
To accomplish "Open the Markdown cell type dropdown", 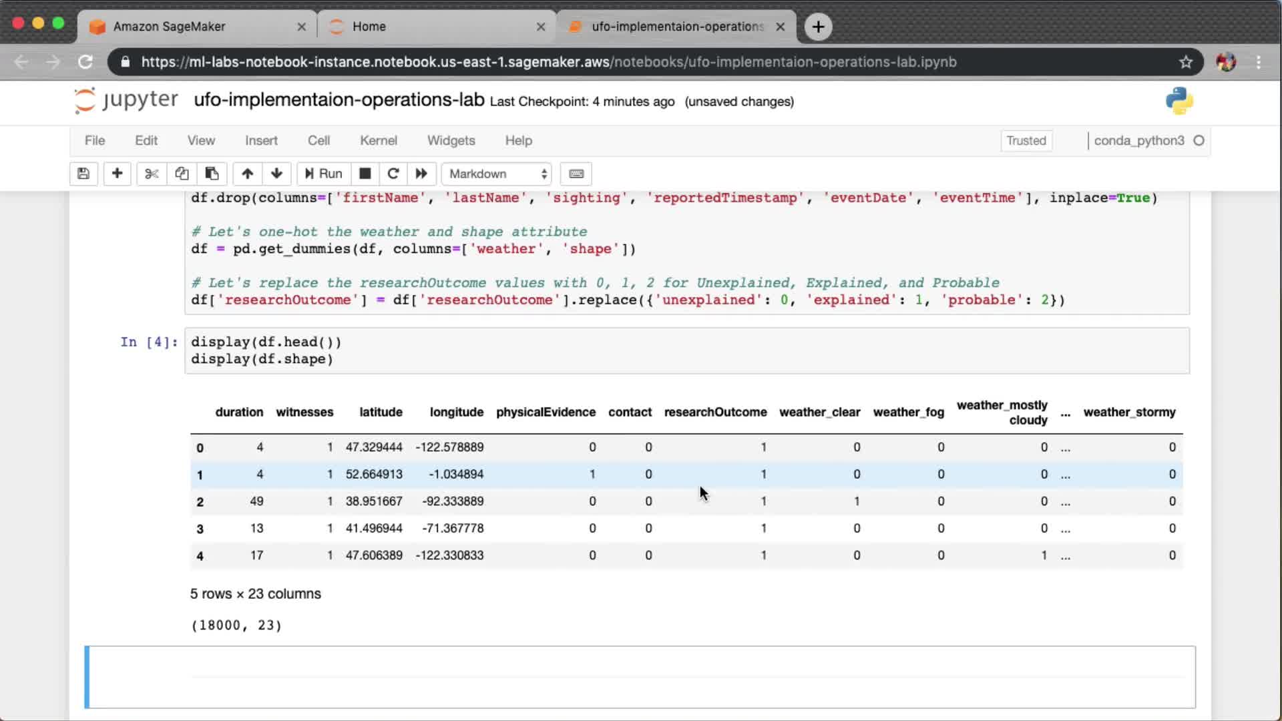I will tap(497, 174).
